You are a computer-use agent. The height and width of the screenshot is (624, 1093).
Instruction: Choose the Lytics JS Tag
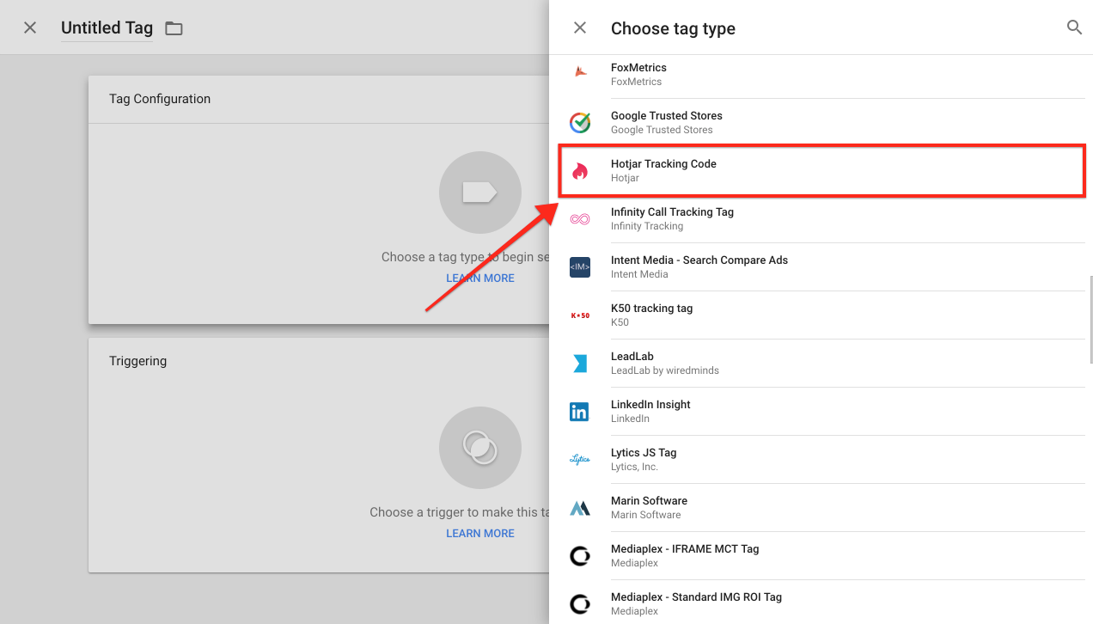coord(821,459)
